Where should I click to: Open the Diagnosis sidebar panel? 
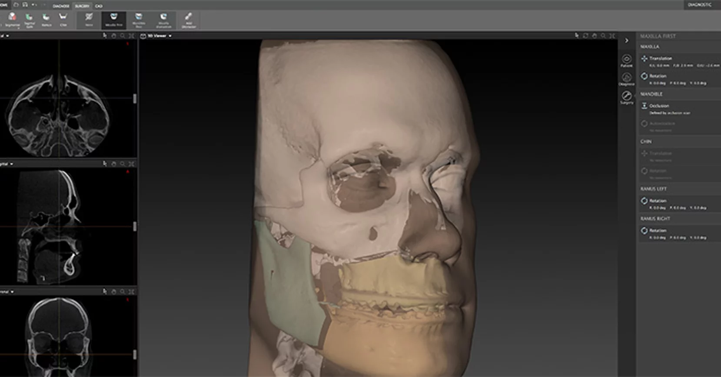[627, 79]
